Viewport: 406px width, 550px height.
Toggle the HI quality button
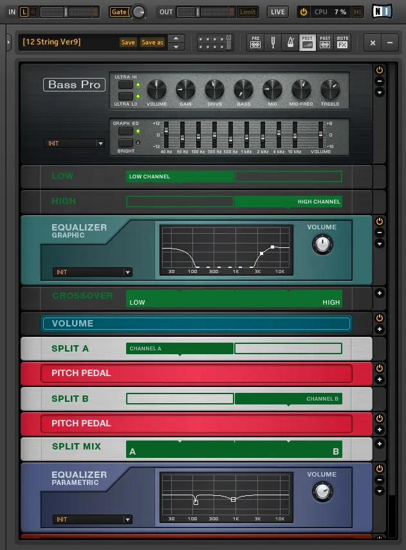357,12
